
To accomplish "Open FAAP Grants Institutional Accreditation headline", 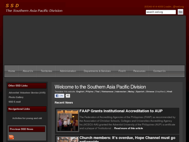I will click(x=121, y=111).
